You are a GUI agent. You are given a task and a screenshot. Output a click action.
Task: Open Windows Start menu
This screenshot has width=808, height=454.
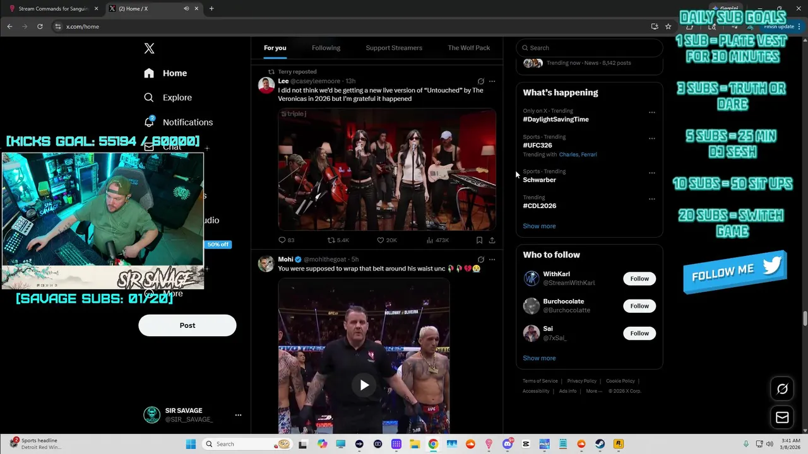[191, 444]
